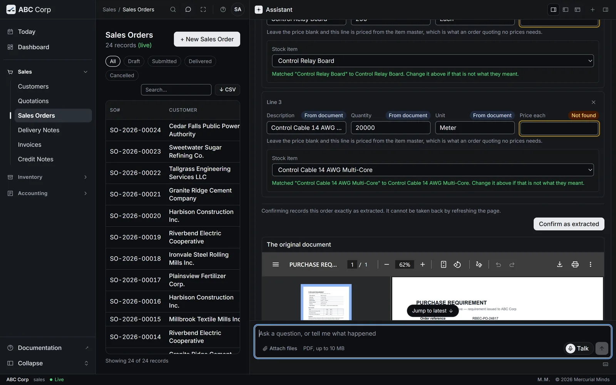Expand the Inventory section
The width and height of the screenshot is (616, 385).
coord(85,177)
